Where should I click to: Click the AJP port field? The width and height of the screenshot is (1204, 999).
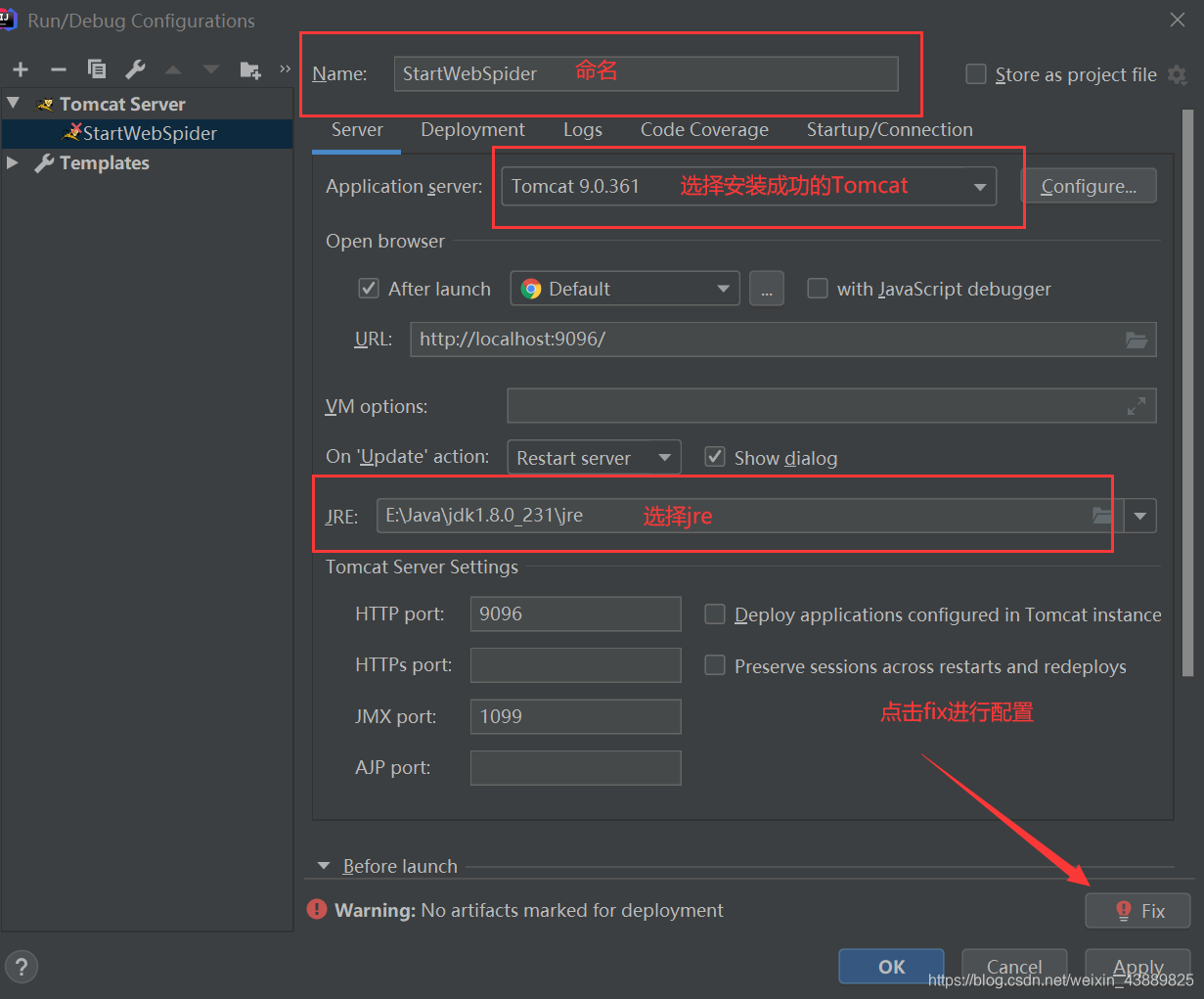point(575,768)
